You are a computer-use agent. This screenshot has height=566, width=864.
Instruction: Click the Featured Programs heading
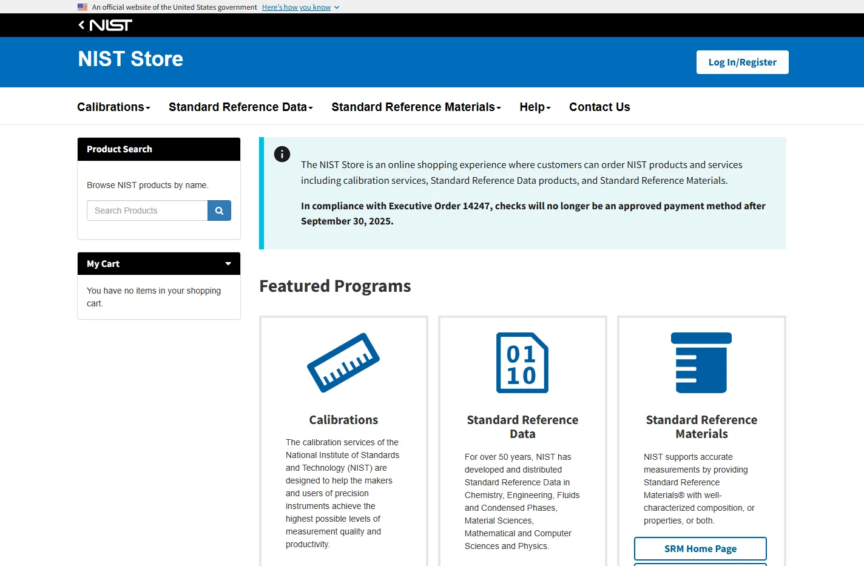(335, 286)
